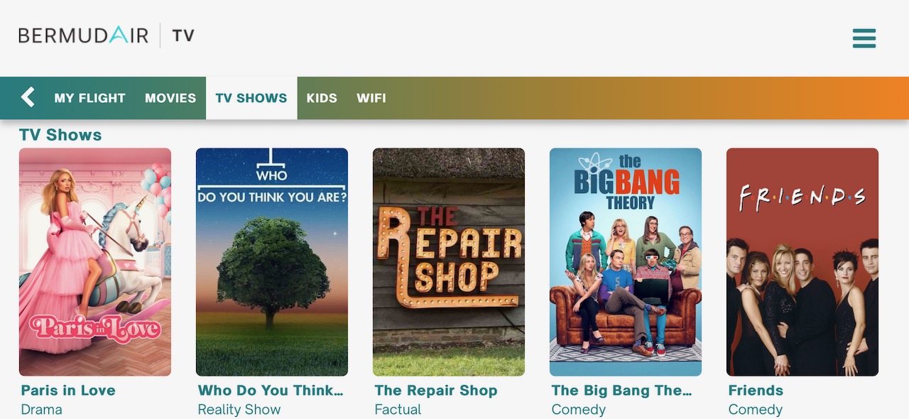Open the Friends poster
Screen dimensions: 909x419
[802, 262]
